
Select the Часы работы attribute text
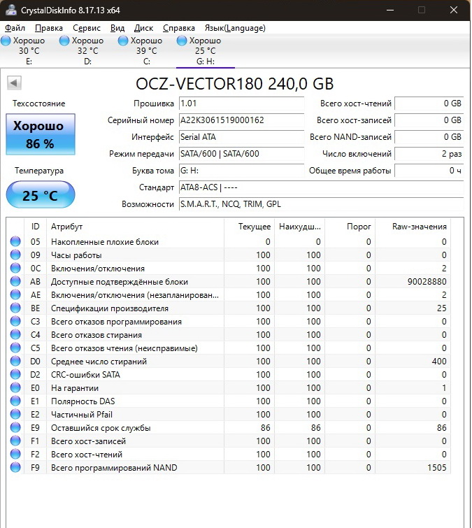pos(76,255)
